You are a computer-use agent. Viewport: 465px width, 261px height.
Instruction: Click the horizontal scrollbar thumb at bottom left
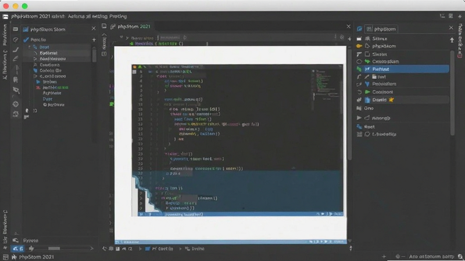(54, 249)
